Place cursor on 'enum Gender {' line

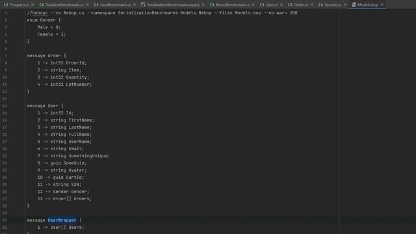click(44, 20)
